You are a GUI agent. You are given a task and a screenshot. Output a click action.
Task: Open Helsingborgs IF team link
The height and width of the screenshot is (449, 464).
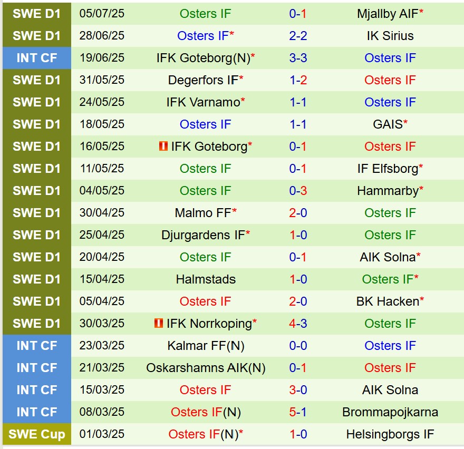coord(390,434)
